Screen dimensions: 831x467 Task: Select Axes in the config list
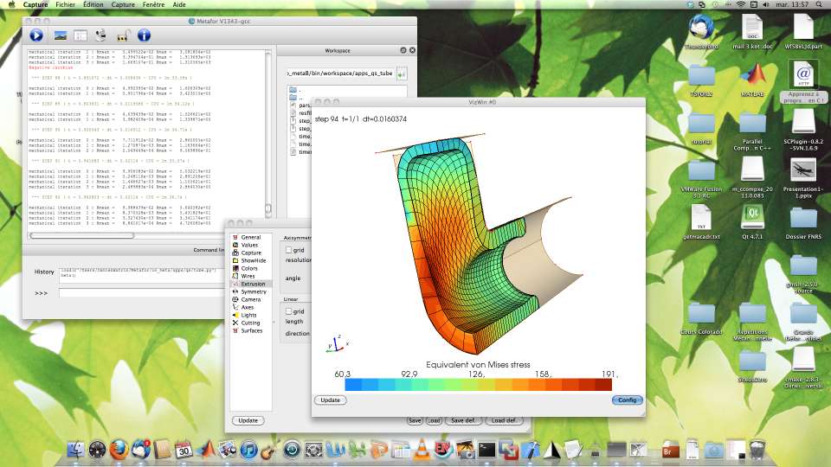247,307
